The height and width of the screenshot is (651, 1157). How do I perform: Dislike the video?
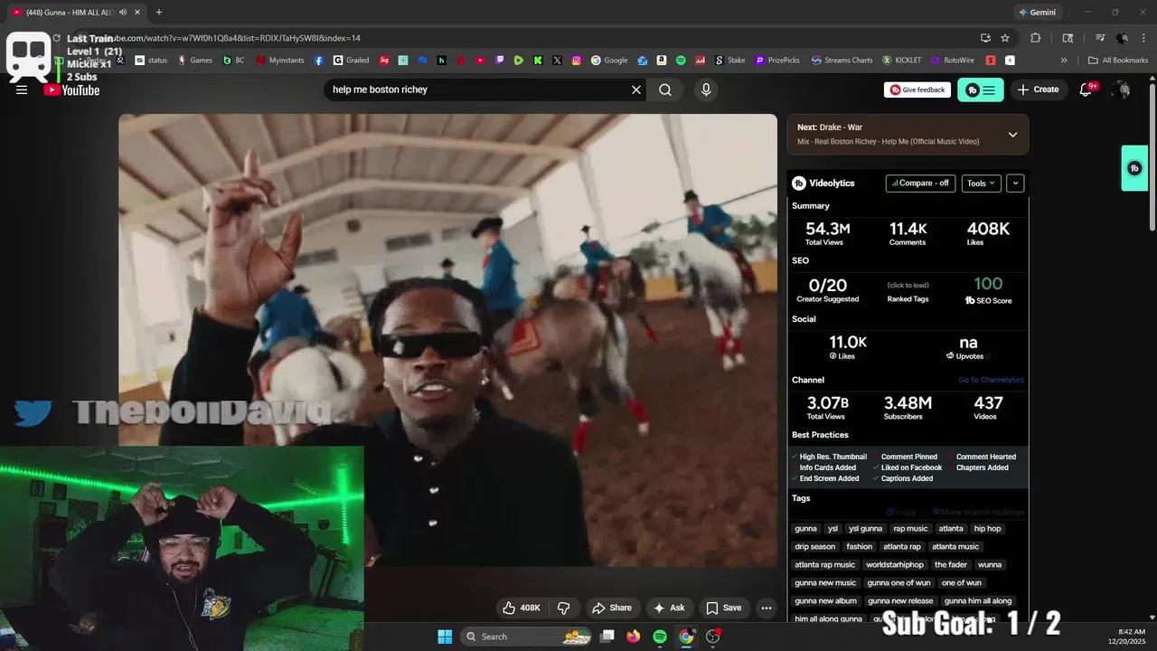pos(563,608)
